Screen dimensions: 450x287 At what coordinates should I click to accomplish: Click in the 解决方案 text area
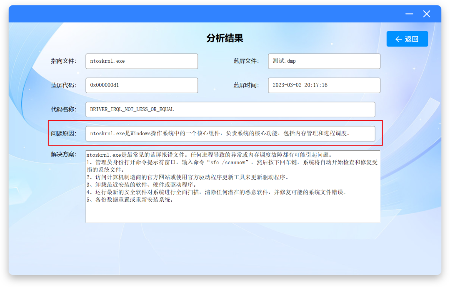[233, 186]
